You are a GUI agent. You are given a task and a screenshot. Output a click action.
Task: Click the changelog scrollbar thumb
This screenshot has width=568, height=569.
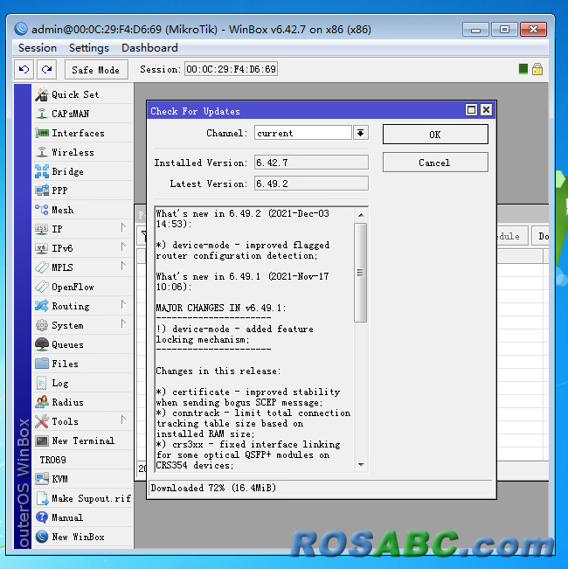[x=360, y=273]
